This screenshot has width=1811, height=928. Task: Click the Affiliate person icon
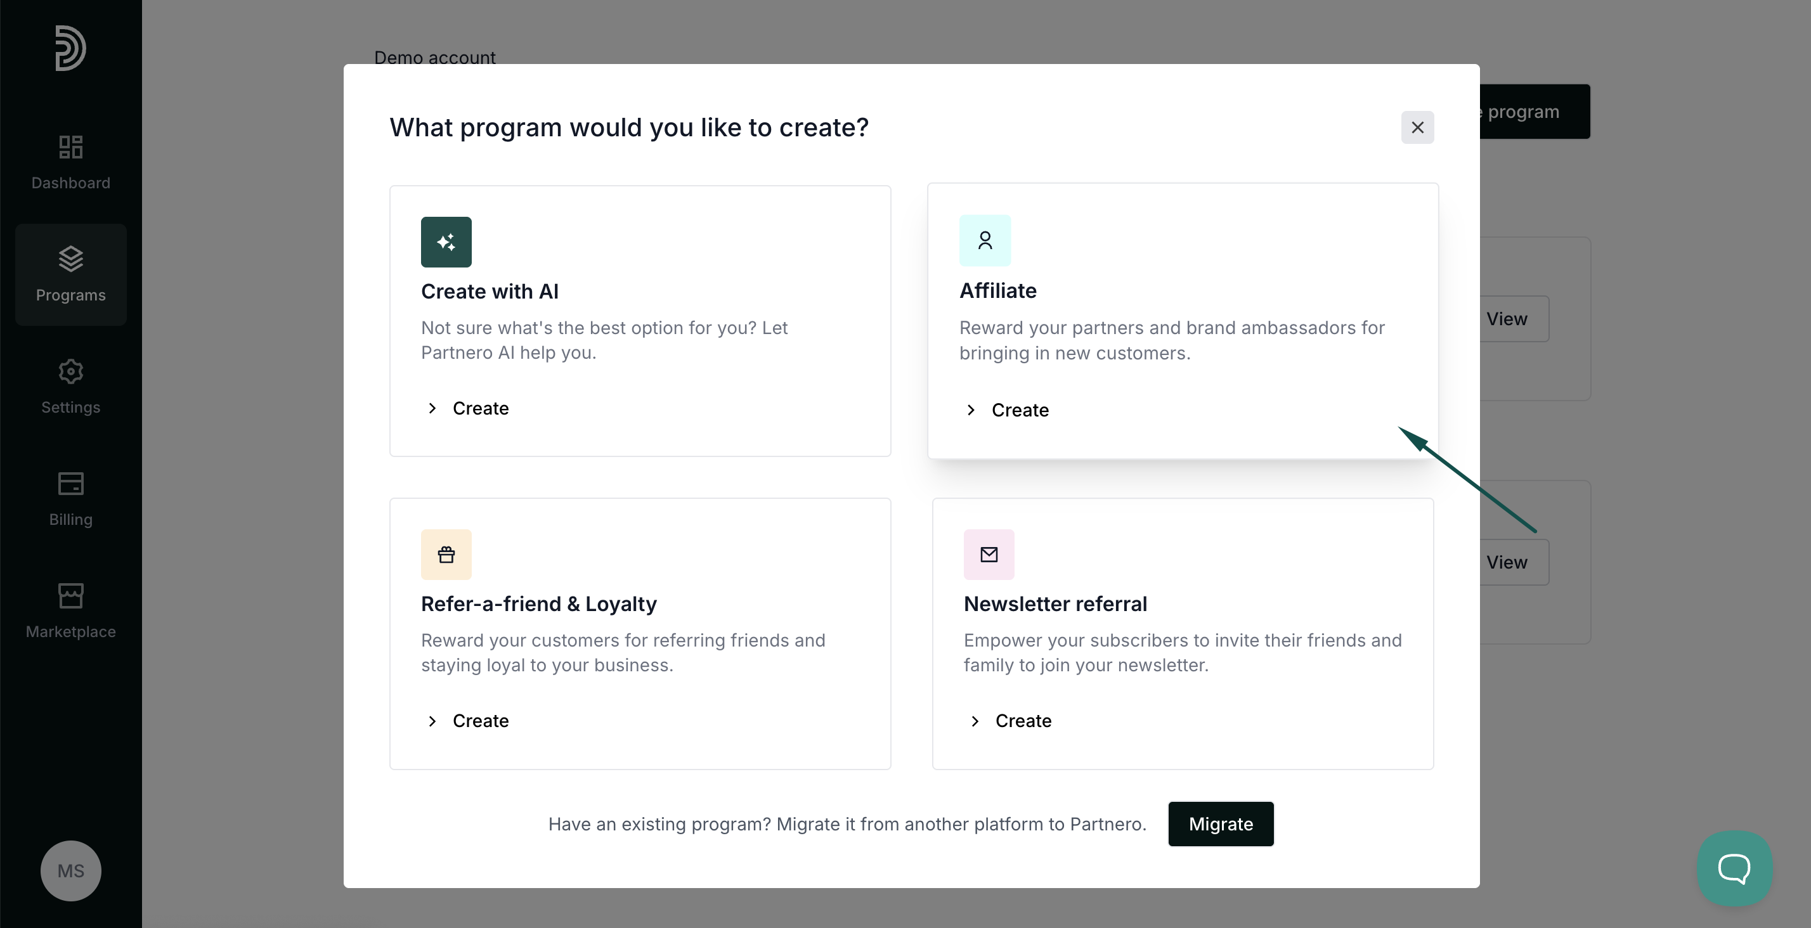click(x=985, y=240)
